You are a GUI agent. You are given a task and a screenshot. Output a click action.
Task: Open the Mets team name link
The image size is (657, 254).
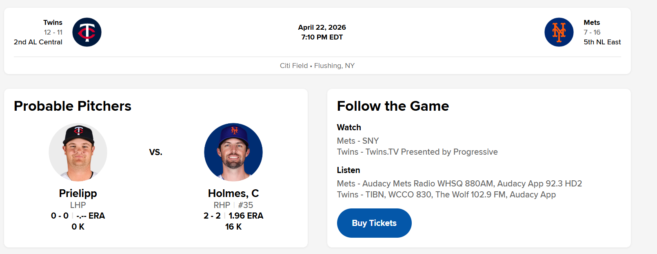(x=592, y=22)
